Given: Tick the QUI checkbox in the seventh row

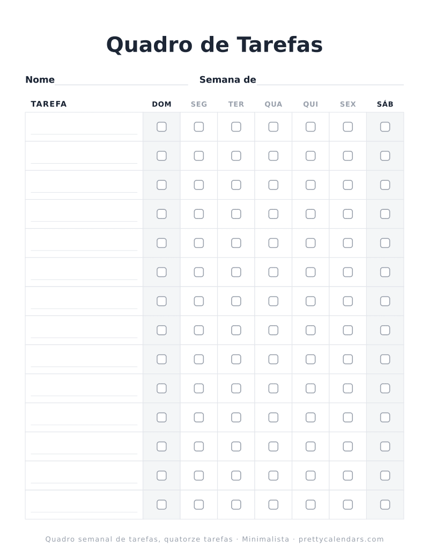Looking at the screenshot, I should 310,302.
